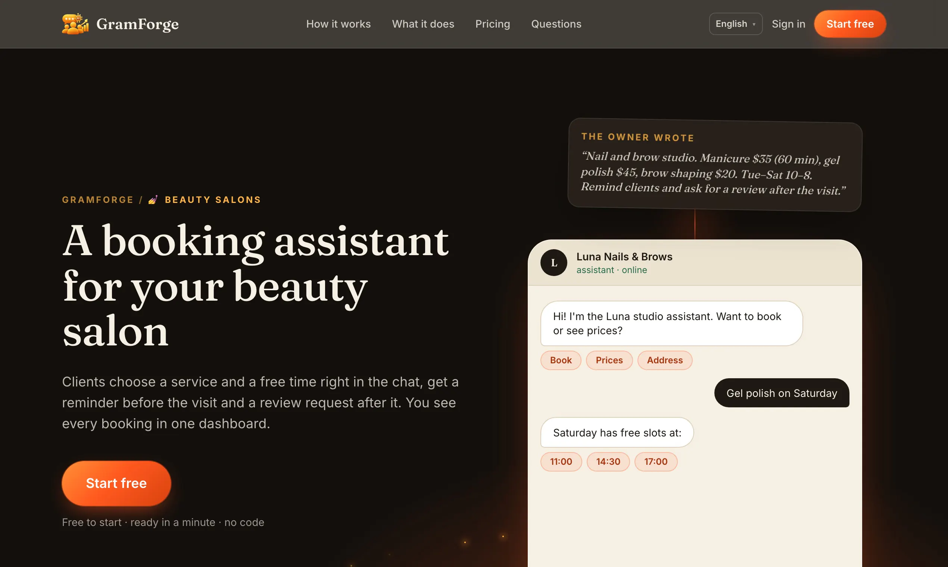Click the Sign in link
Image resolution: width=948 pixels, height=567 pixels.
[x=788, y=24]
